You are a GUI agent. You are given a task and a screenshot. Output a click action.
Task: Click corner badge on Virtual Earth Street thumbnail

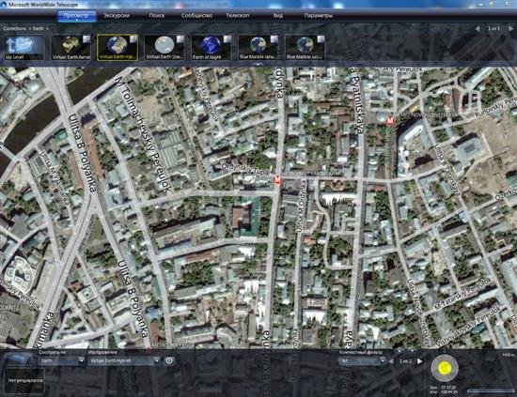click(x=180, y=39)
